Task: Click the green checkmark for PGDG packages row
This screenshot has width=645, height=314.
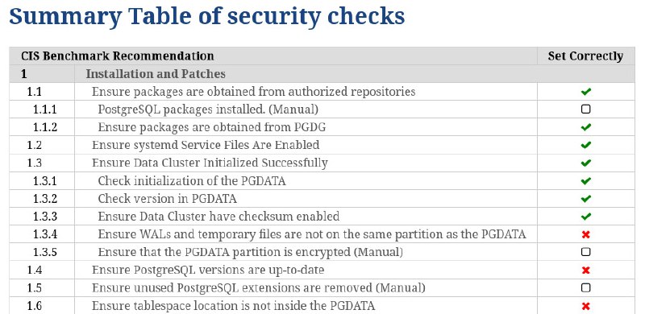Action: (586, 127)
